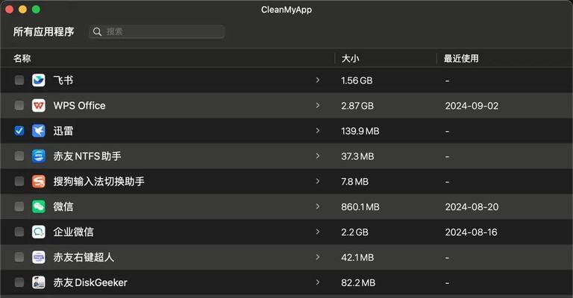The width and height of the screenshot is (573, 298).
Task: Click the 企业微信 app icon
Action: (38, 232)
